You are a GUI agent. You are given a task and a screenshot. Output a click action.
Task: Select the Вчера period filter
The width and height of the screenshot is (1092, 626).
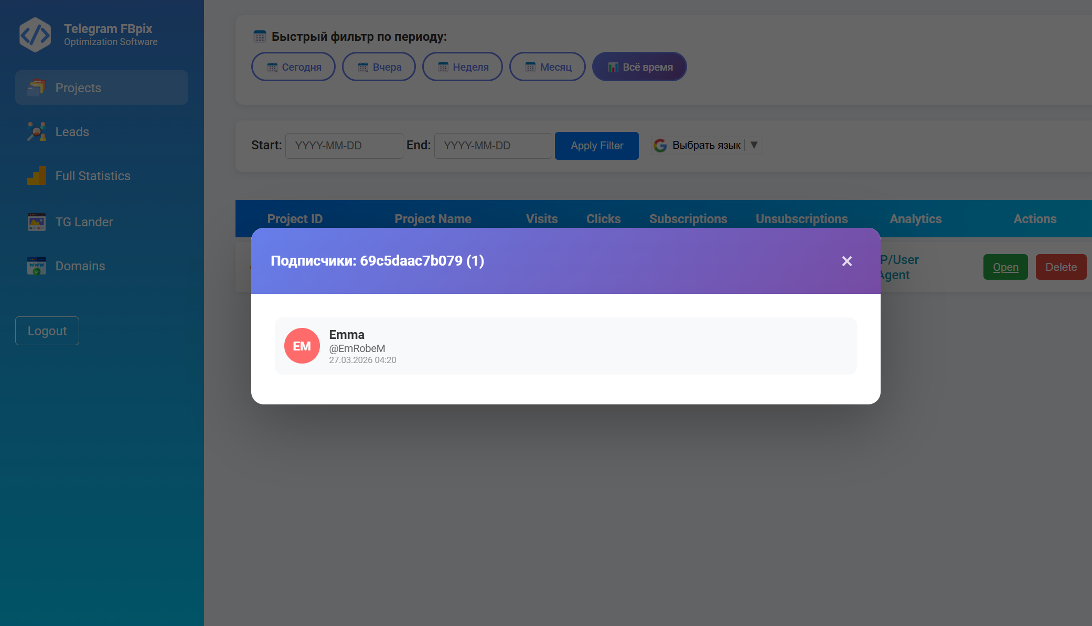[379, 67]
